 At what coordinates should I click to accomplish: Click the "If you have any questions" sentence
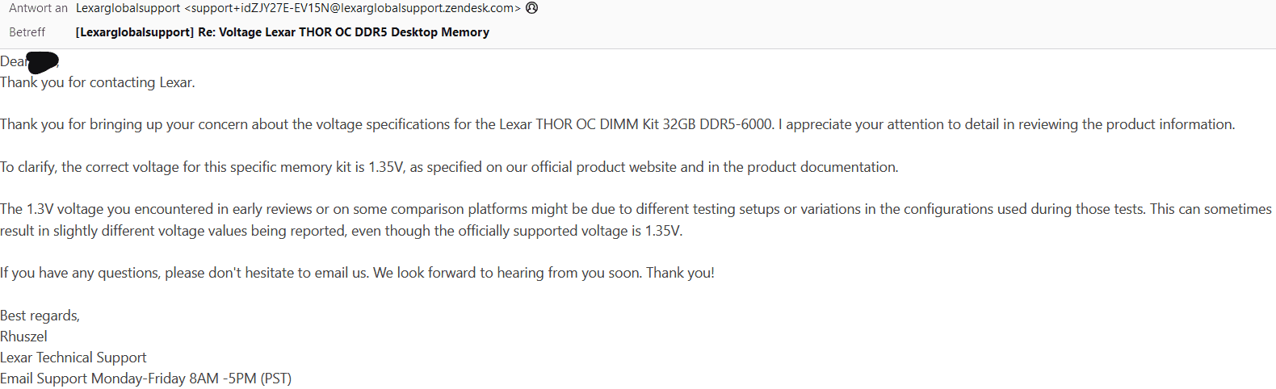357,273
